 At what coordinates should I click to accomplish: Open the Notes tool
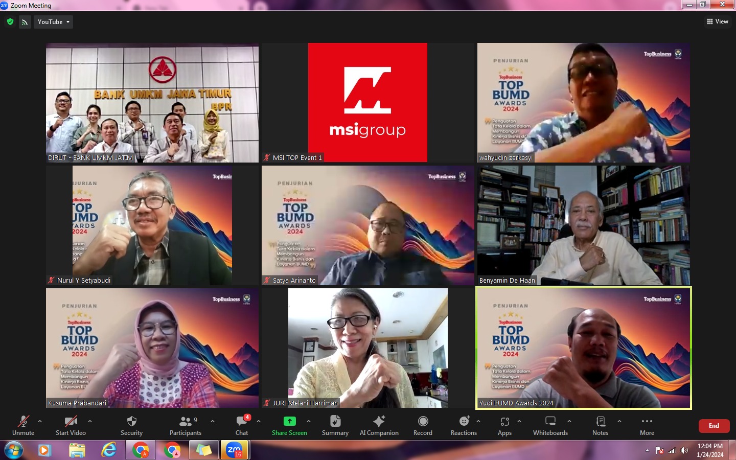[601, 422]
